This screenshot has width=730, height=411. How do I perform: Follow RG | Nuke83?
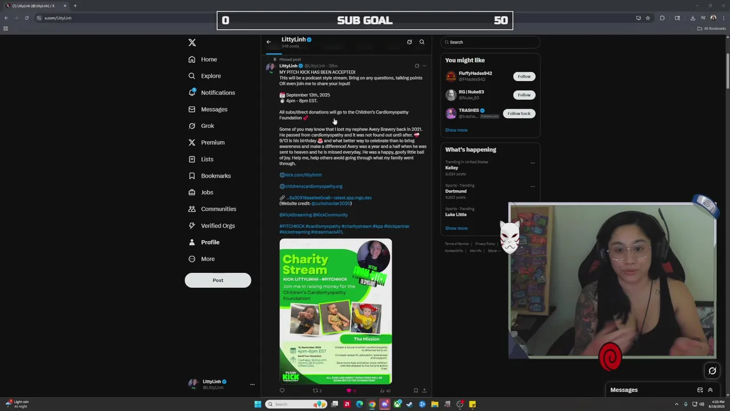click(524, 95)
